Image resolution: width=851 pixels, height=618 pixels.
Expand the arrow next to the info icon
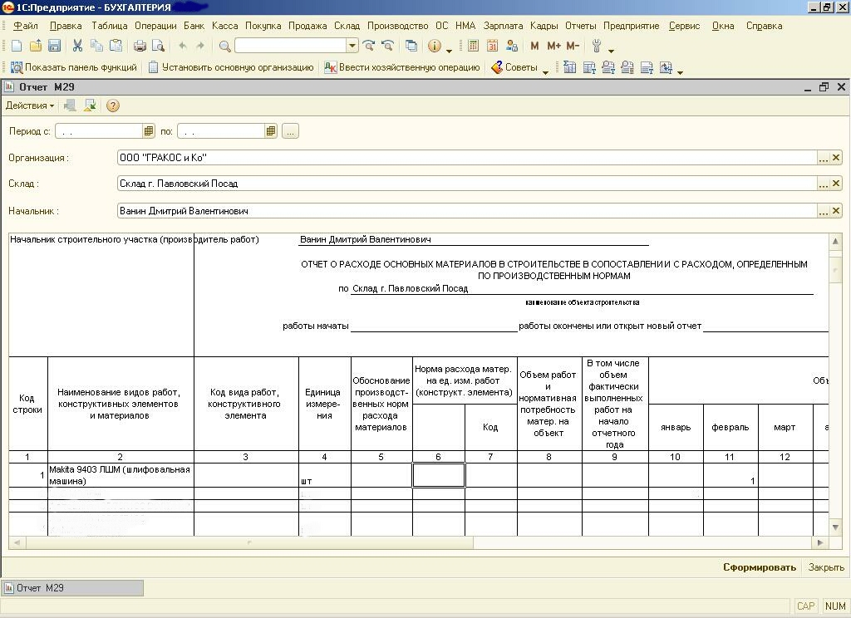click(x=450, y=51)
